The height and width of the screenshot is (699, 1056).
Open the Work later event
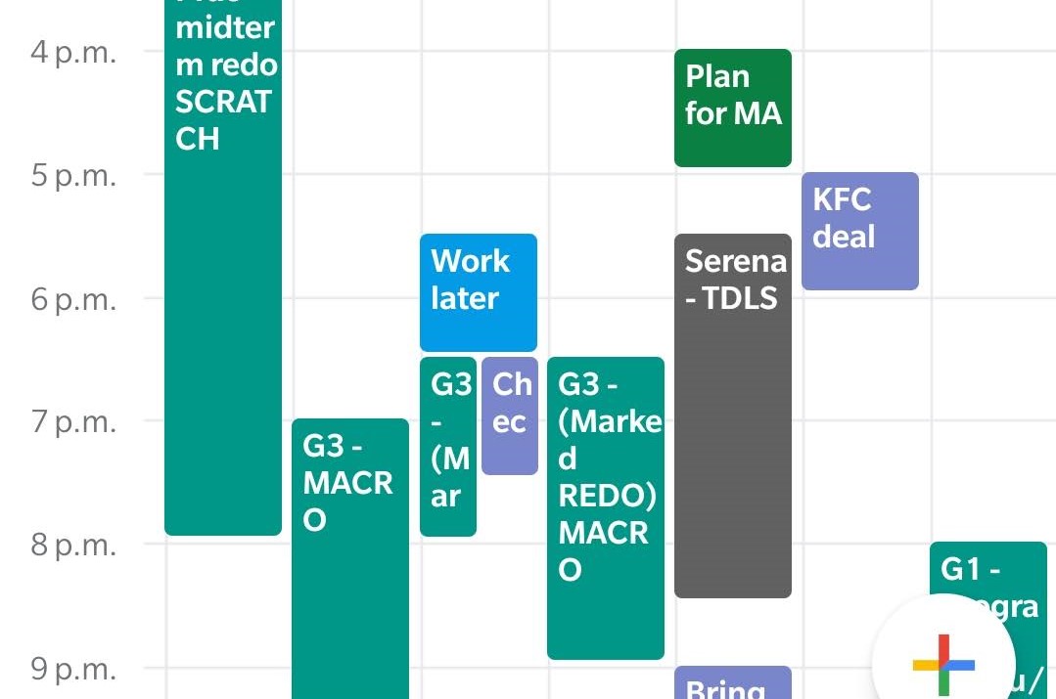pos(479,292)
